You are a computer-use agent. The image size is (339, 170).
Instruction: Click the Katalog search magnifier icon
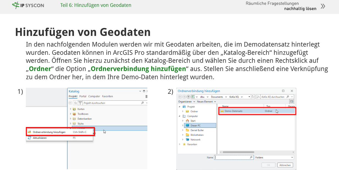[142, 103]
